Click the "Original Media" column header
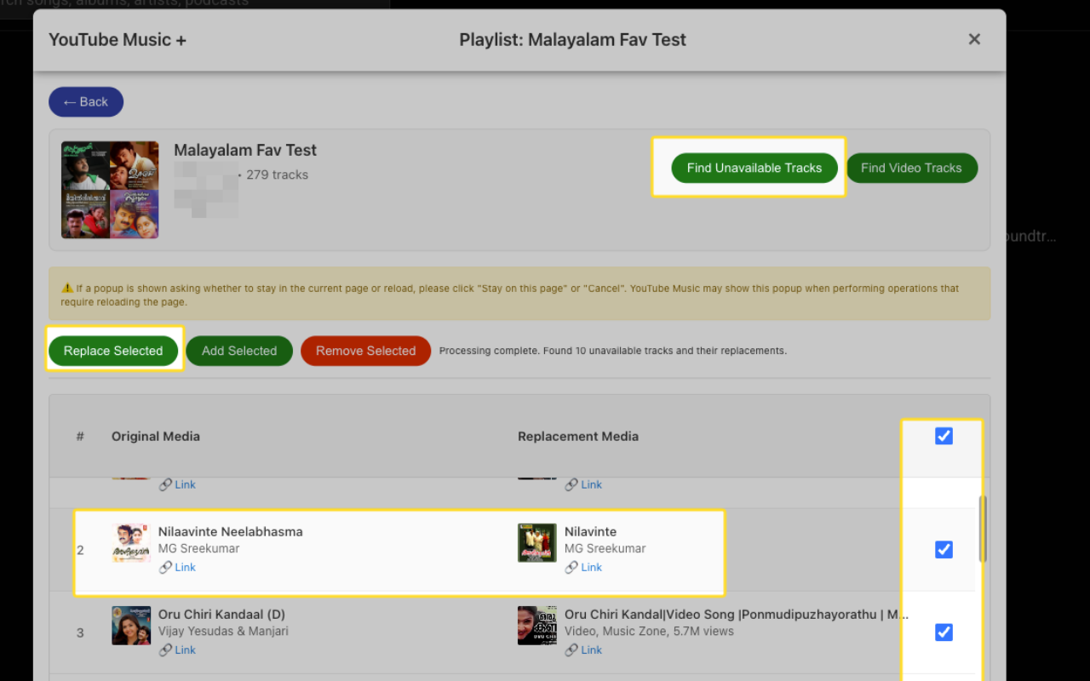The image size is (1090, 681). 156,436
